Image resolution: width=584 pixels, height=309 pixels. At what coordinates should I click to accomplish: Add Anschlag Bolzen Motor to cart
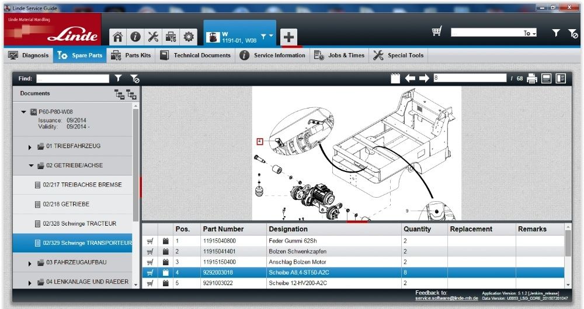point(150,262)
